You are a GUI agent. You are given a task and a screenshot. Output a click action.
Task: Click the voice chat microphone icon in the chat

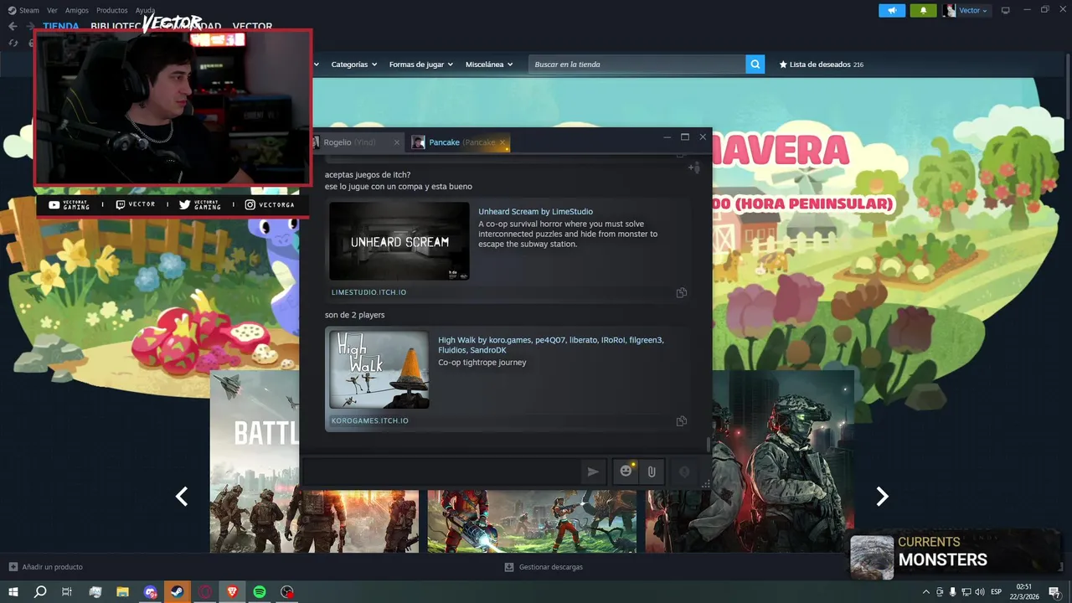point(684,472)
